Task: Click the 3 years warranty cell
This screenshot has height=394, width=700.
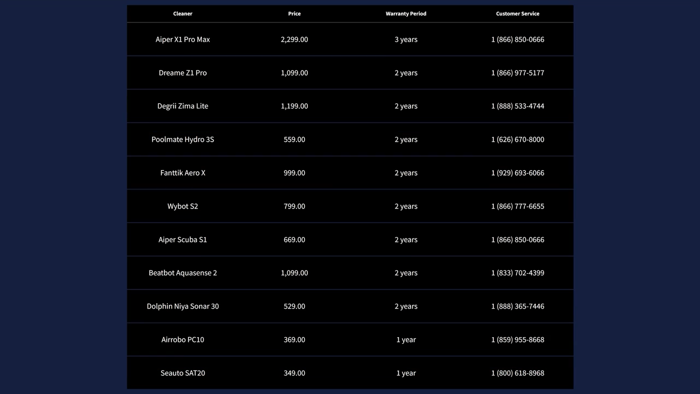Action: coord(406,39)
